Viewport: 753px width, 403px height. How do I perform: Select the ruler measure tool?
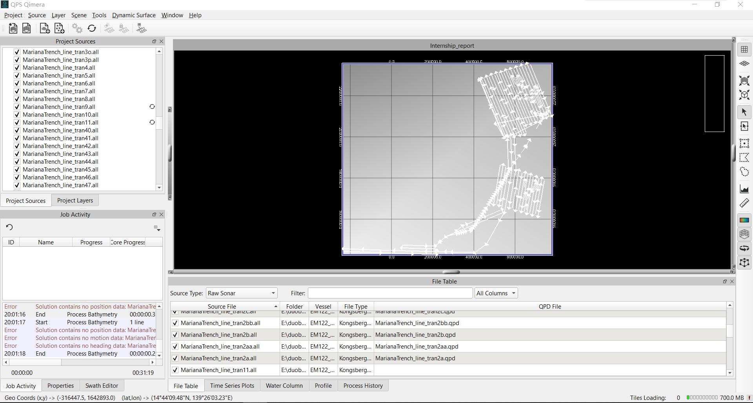point(744,203)
